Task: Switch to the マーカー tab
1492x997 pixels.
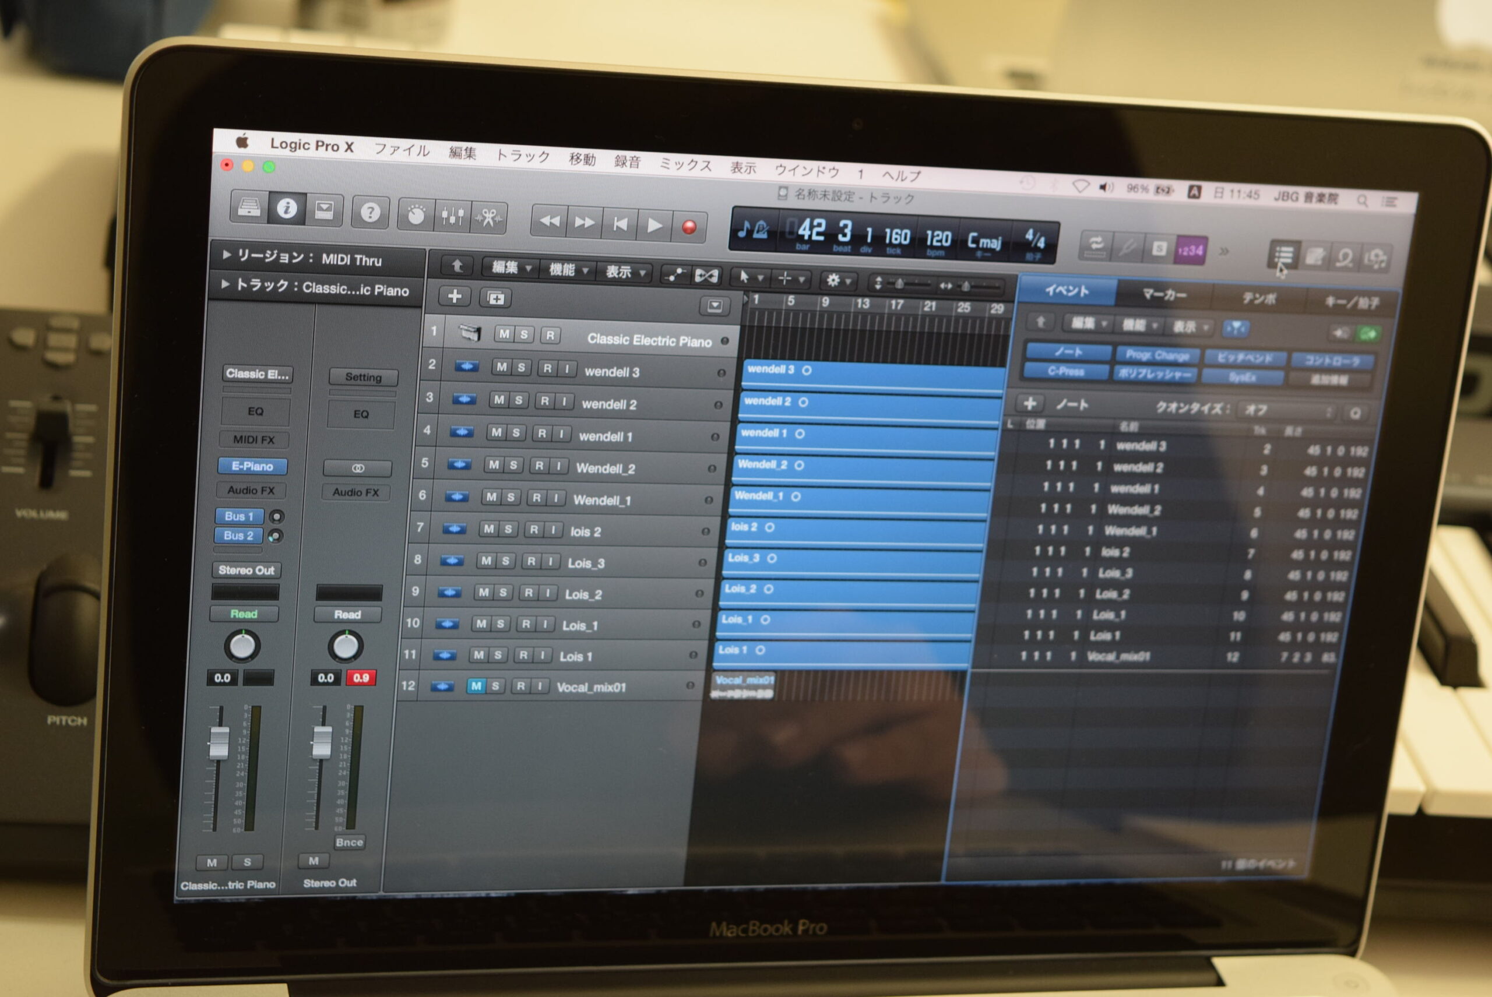Action: (x=1164, y=294)
